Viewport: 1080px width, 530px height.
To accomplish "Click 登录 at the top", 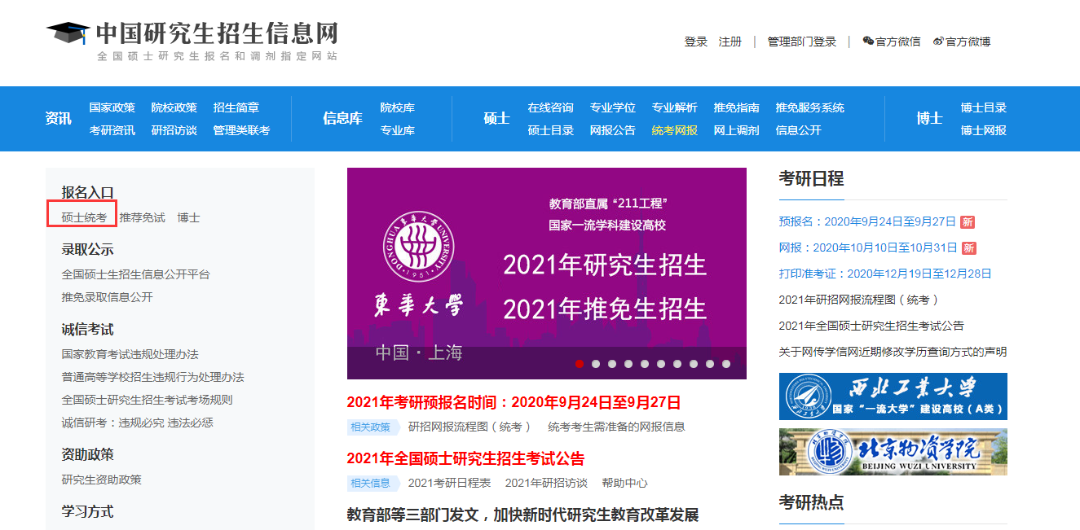I will coord(696,42).
